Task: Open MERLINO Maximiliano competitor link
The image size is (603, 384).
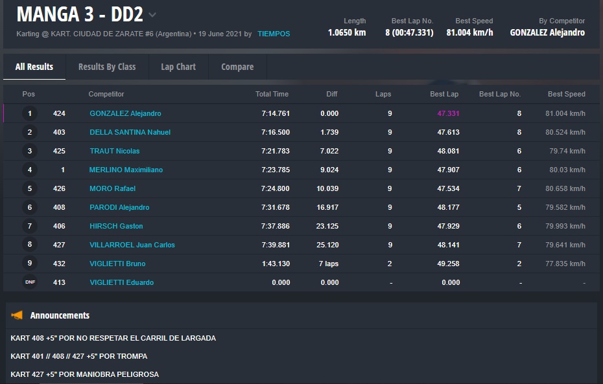Action: click(126, 170)
